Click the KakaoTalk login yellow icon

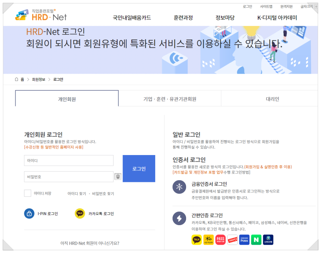[x=80, y=213]
